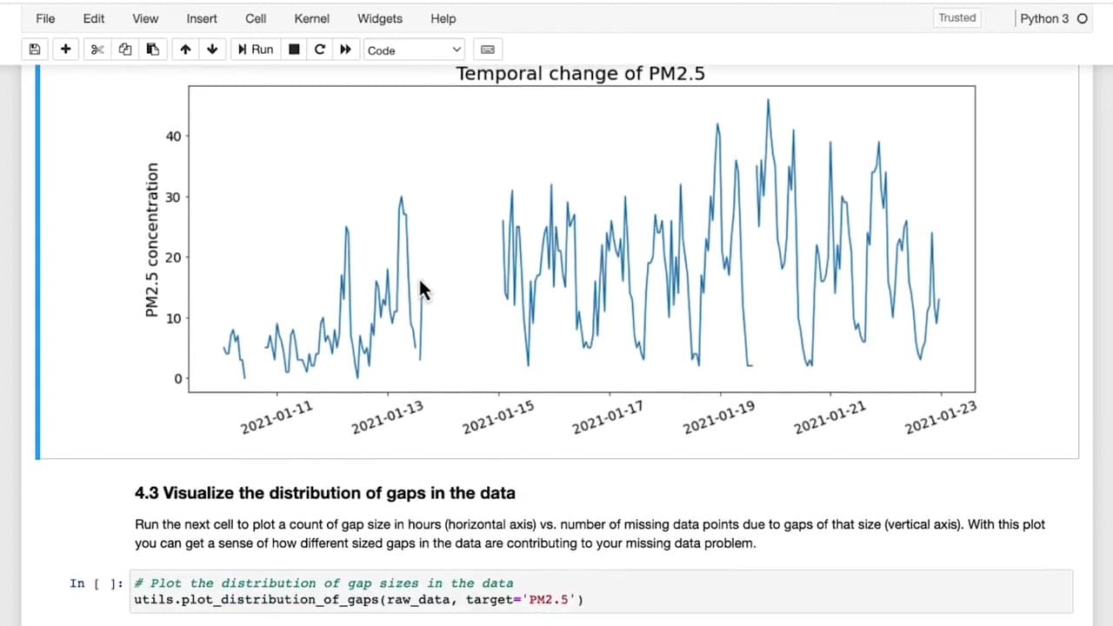
Task: Open the Widgets menu
Action: [x=380, y=18]
